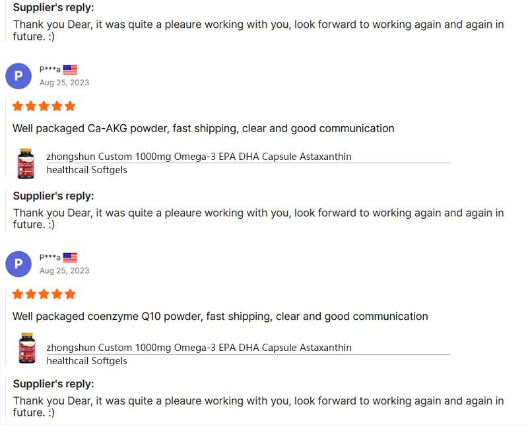Click the five-star rating above the Ca-AKG review
Viewport: 528px width, 425px height.
(44, 106)
